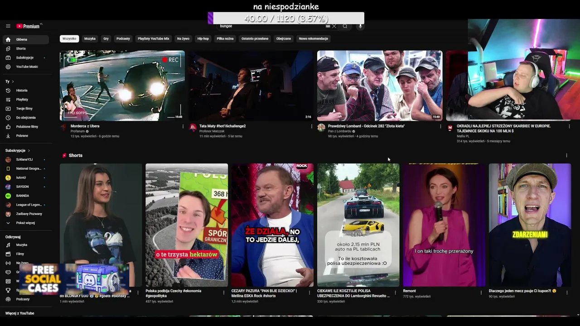Play Cezary Pazura short thumbnail

click(272, 225)
